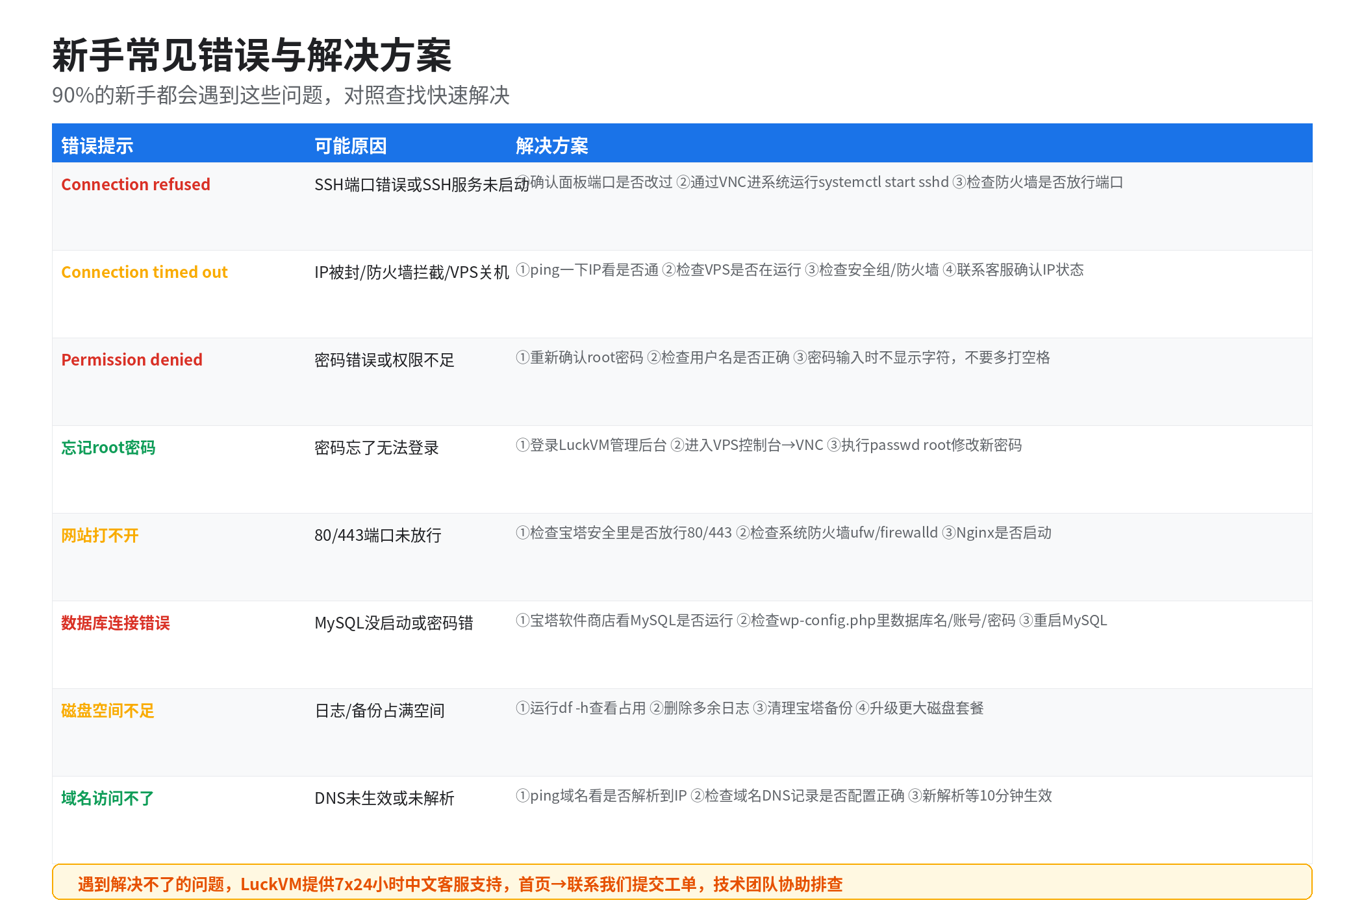1364x909 pixels.
Task: Select the Connection refused error label
Action: (x=136, y=184)
